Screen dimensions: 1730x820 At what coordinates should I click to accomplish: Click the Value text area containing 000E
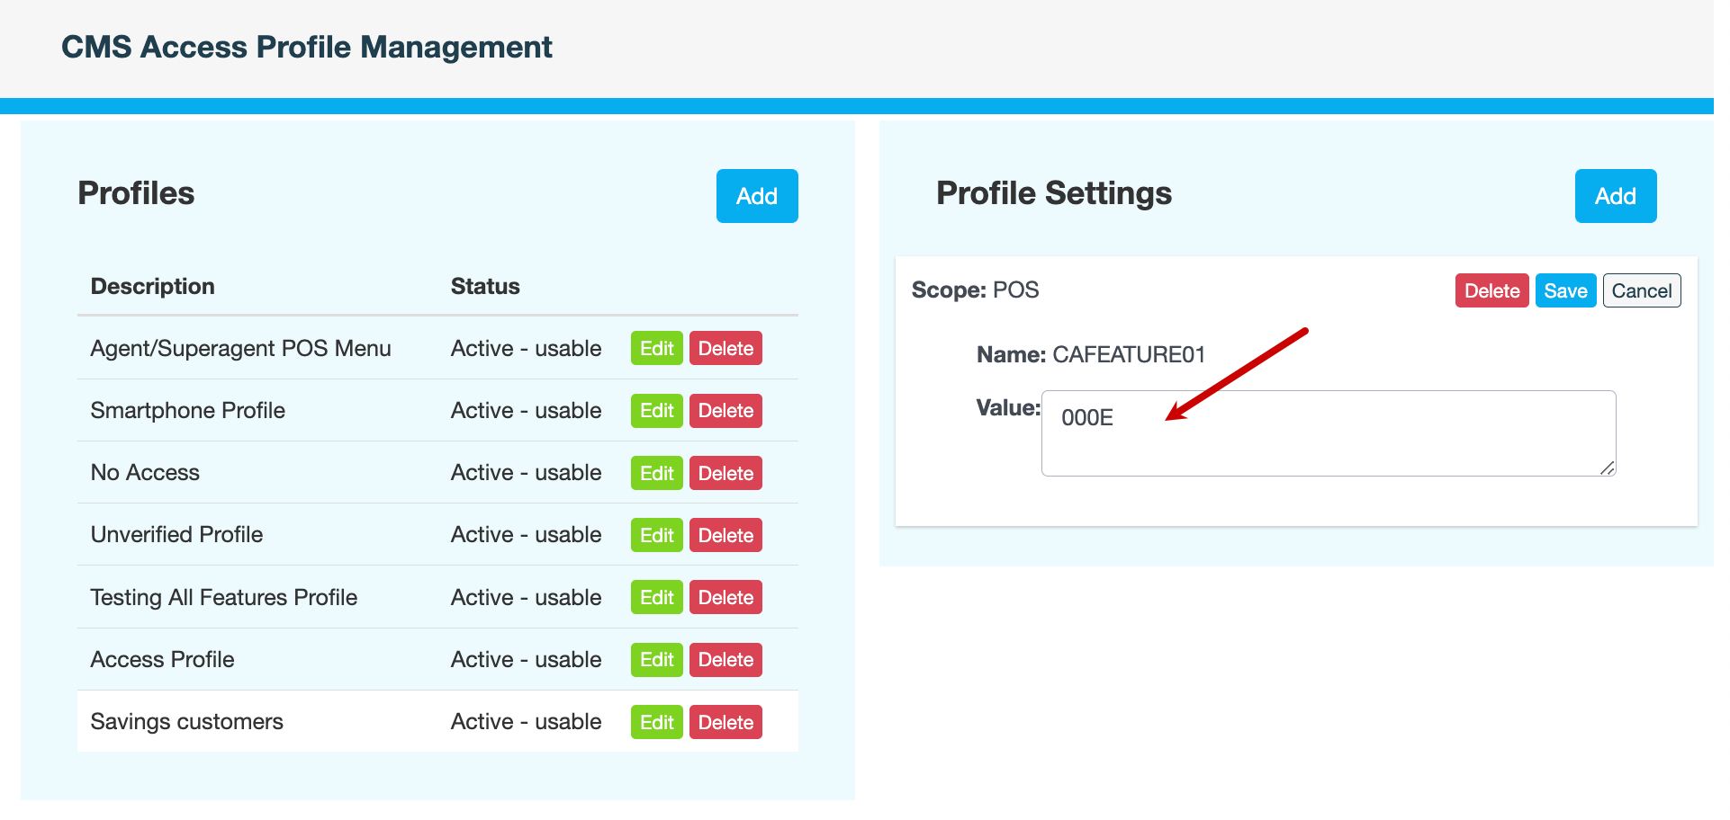(x=1328, y=433)
